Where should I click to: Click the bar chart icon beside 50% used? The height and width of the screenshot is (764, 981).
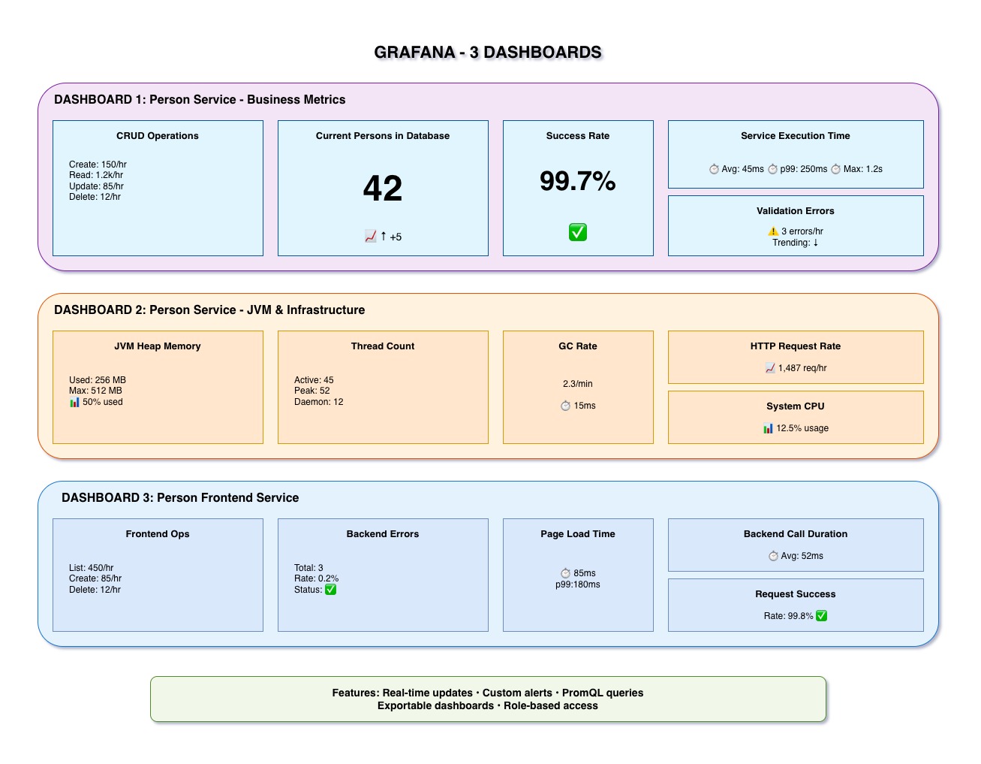[x=74, y=402]
